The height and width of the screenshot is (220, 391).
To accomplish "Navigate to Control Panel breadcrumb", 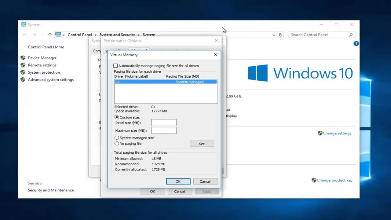I will point(80,35).
